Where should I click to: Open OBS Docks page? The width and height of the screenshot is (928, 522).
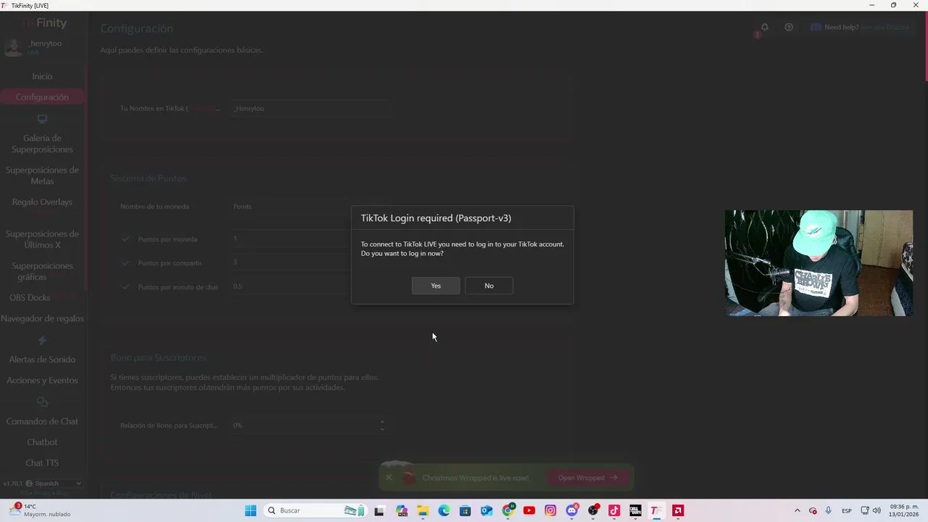30,298
